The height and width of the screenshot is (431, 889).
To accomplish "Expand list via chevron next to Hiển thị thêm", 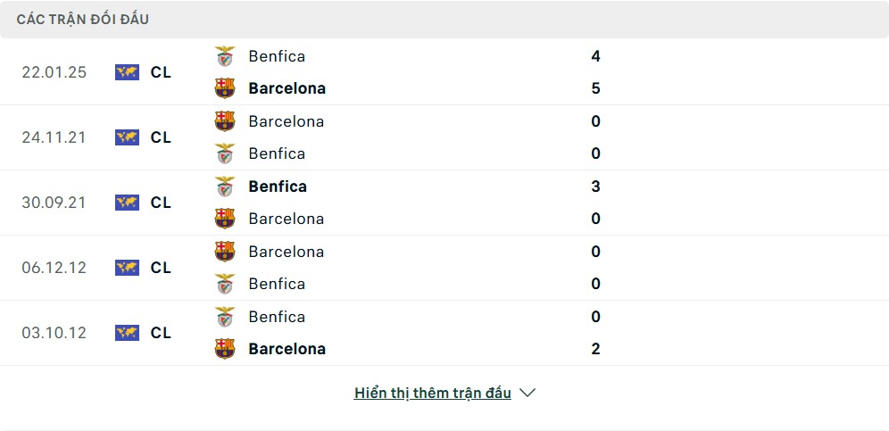I will 528,393.
